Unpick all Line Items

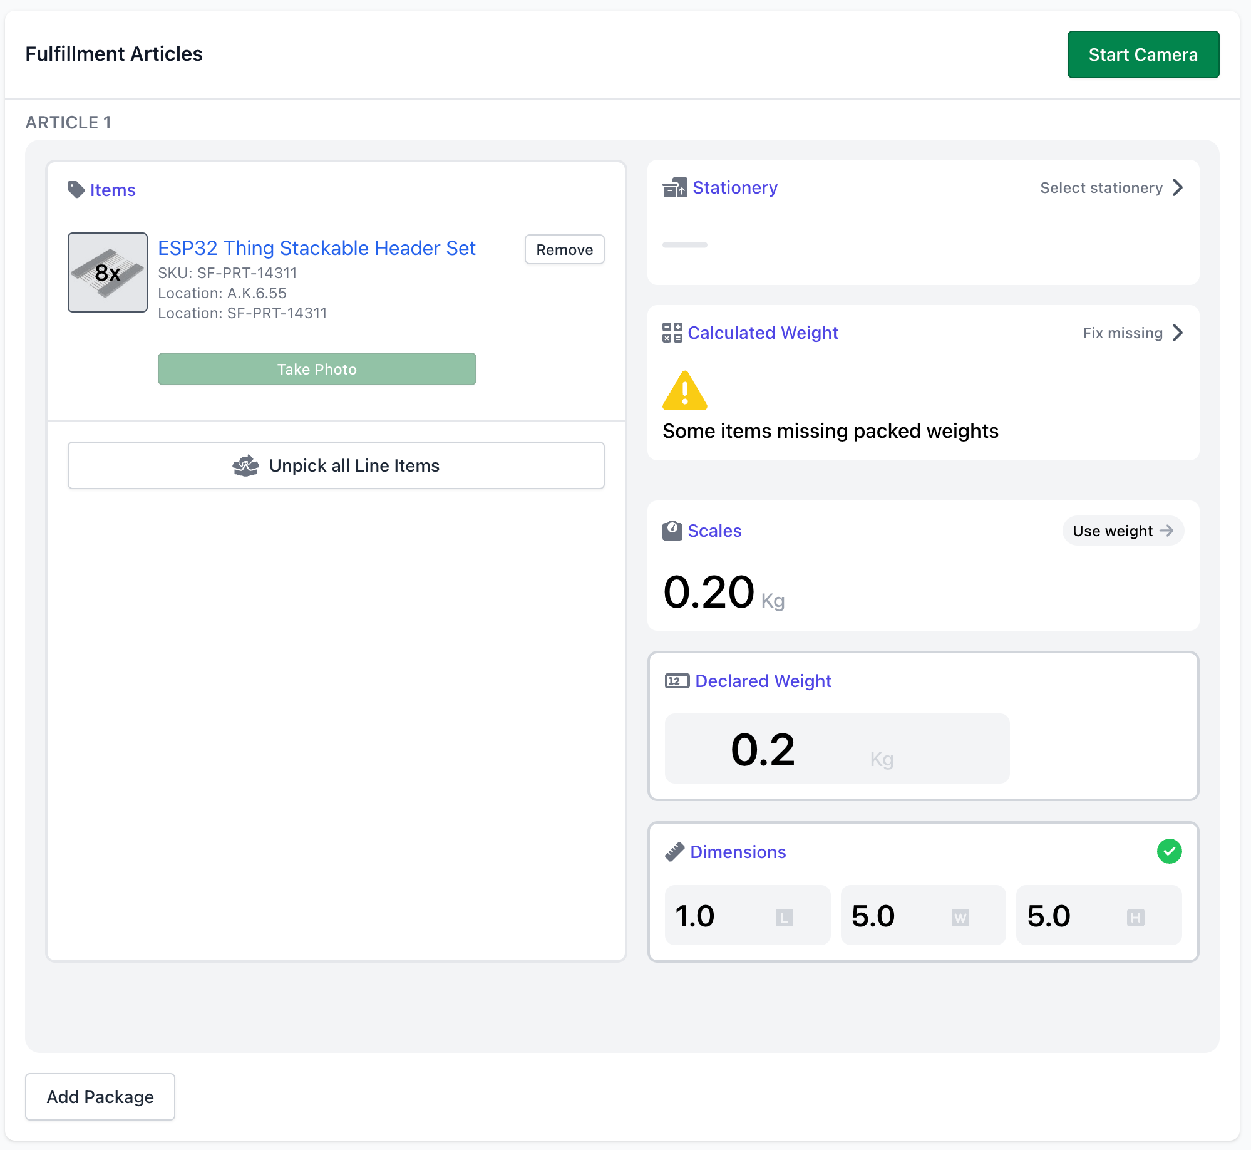click(336, 465)
